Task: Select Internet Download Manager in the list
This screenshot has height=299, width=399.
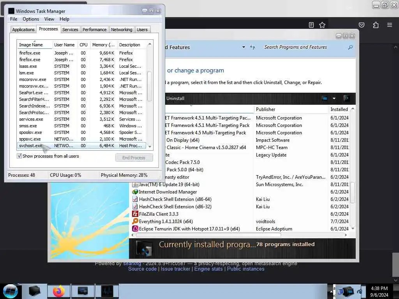Action: tap(240, 192)
